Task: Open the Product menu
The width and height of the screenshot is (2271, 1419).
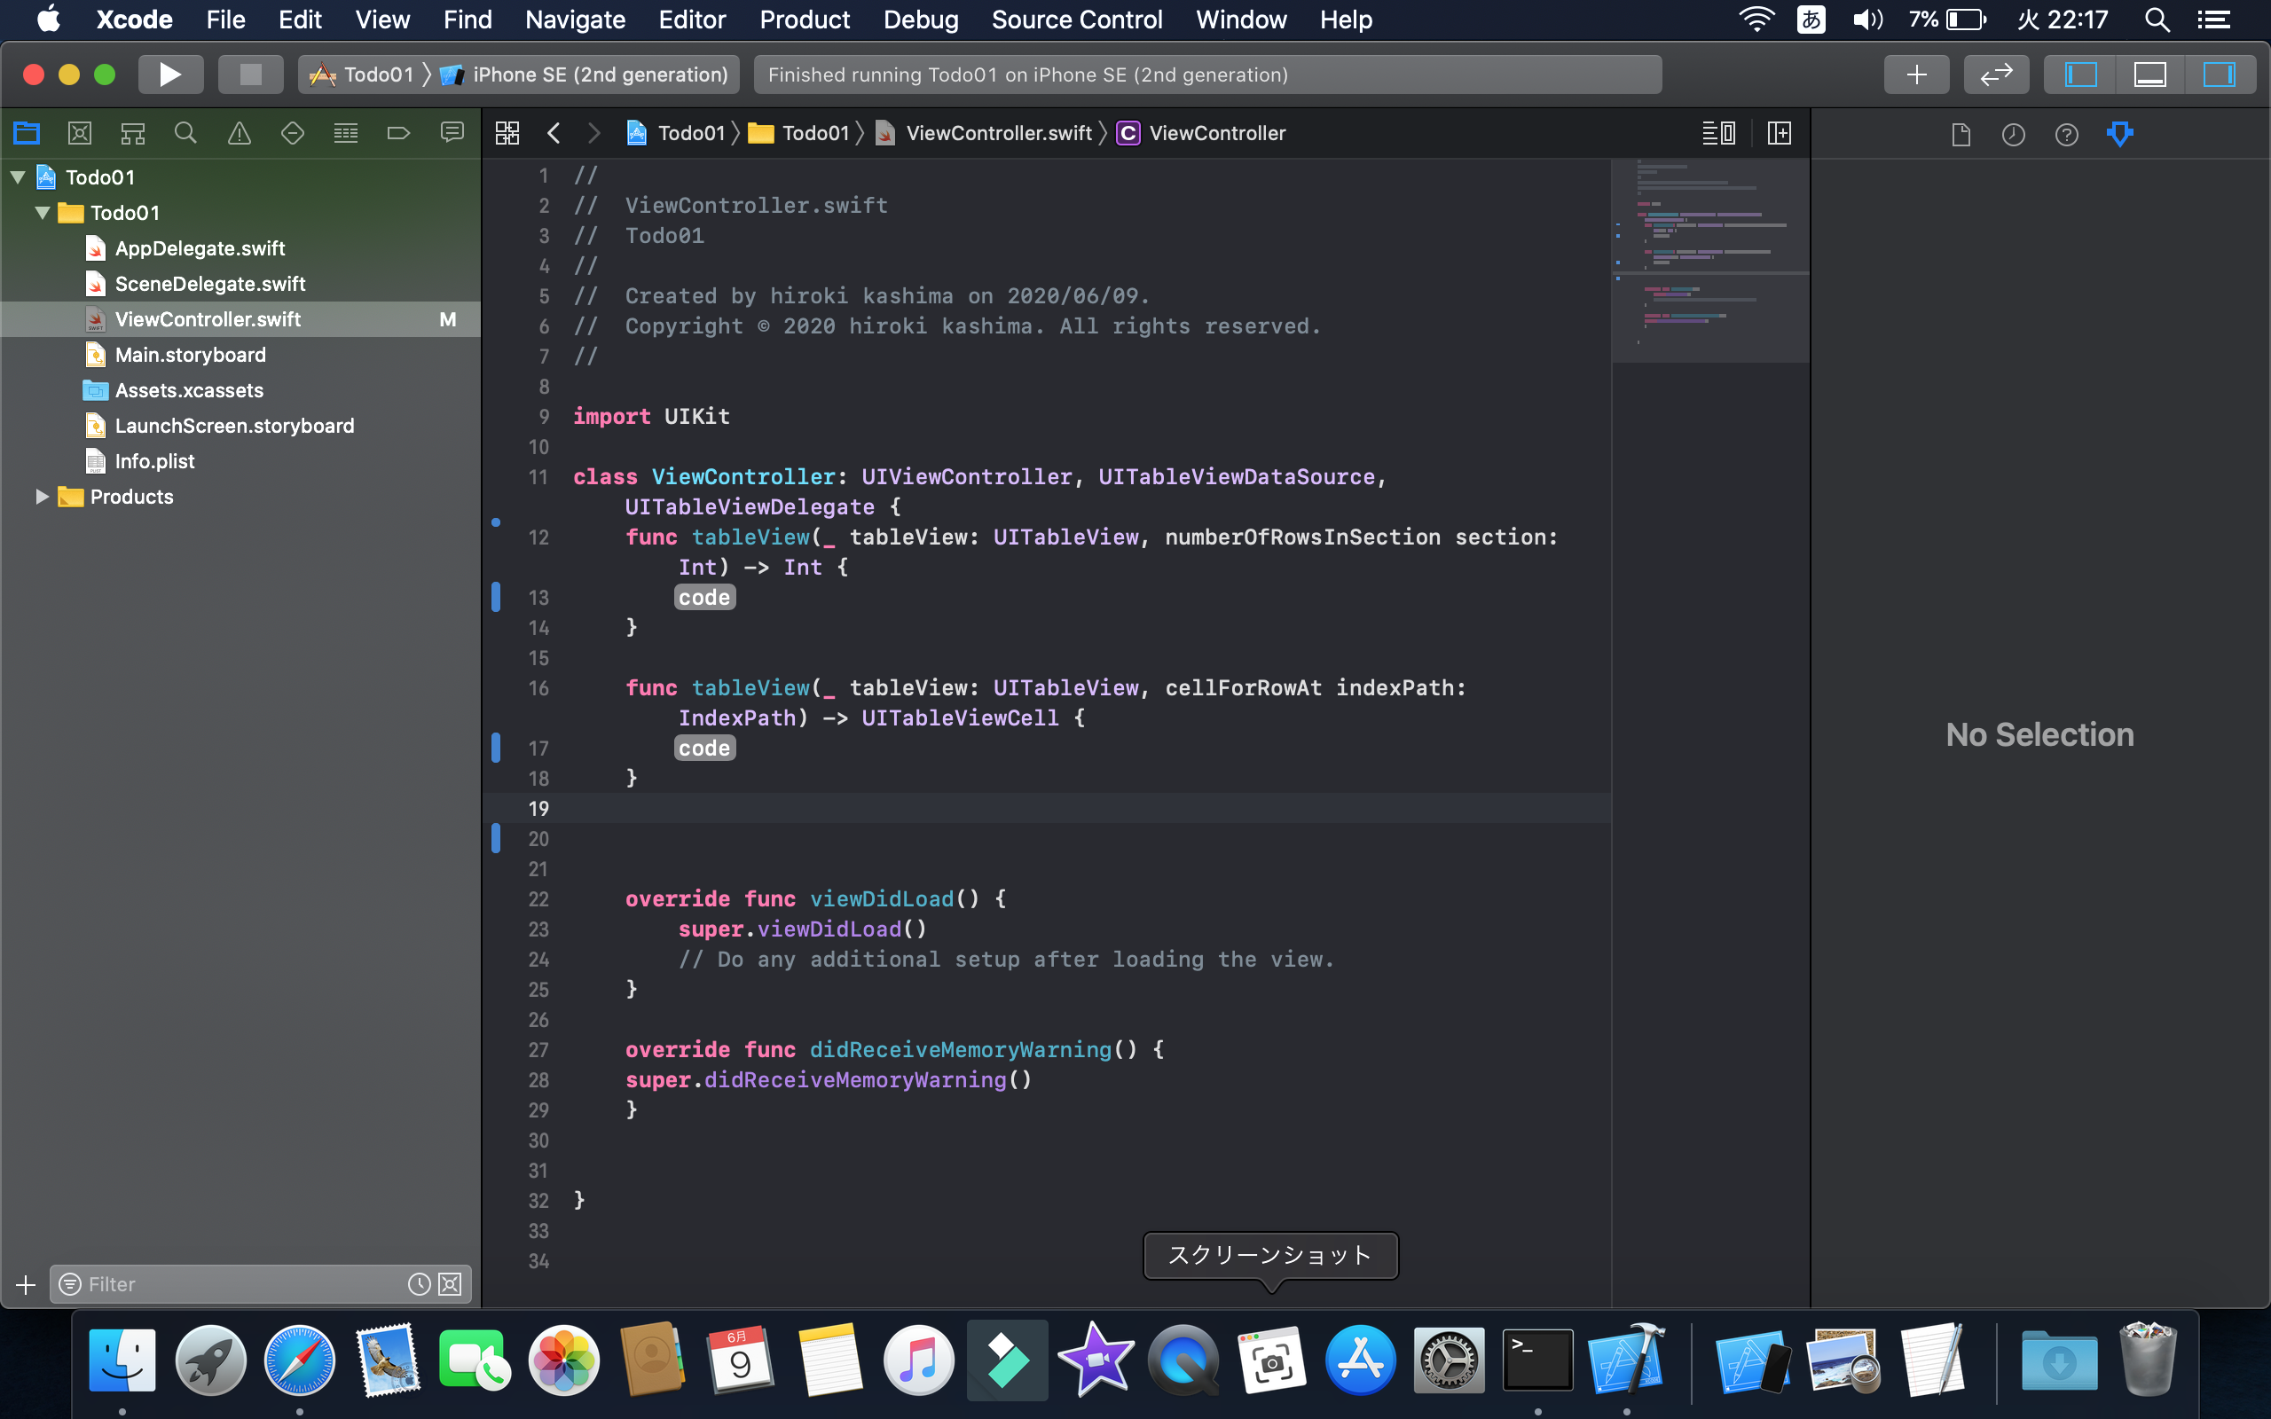Action: (805, 20)
